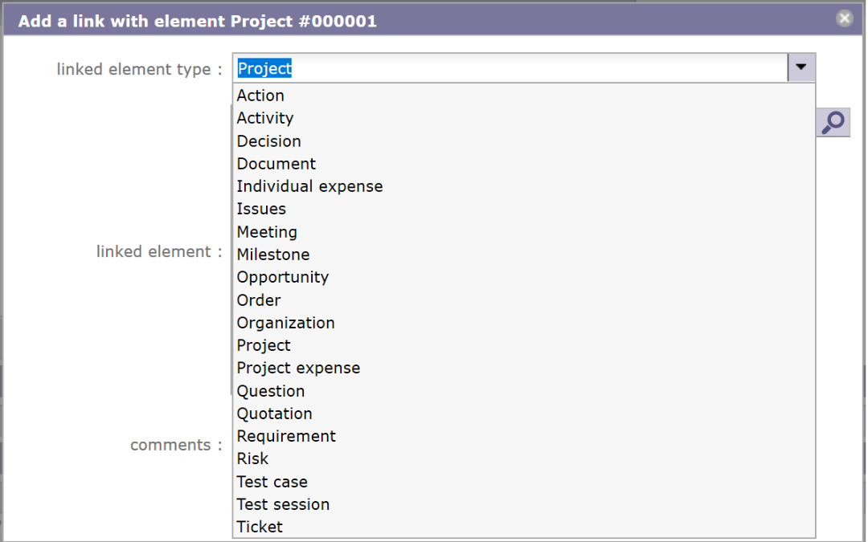Choose Activity in the type list
This screenshot has width=868, height=542.
265,118
